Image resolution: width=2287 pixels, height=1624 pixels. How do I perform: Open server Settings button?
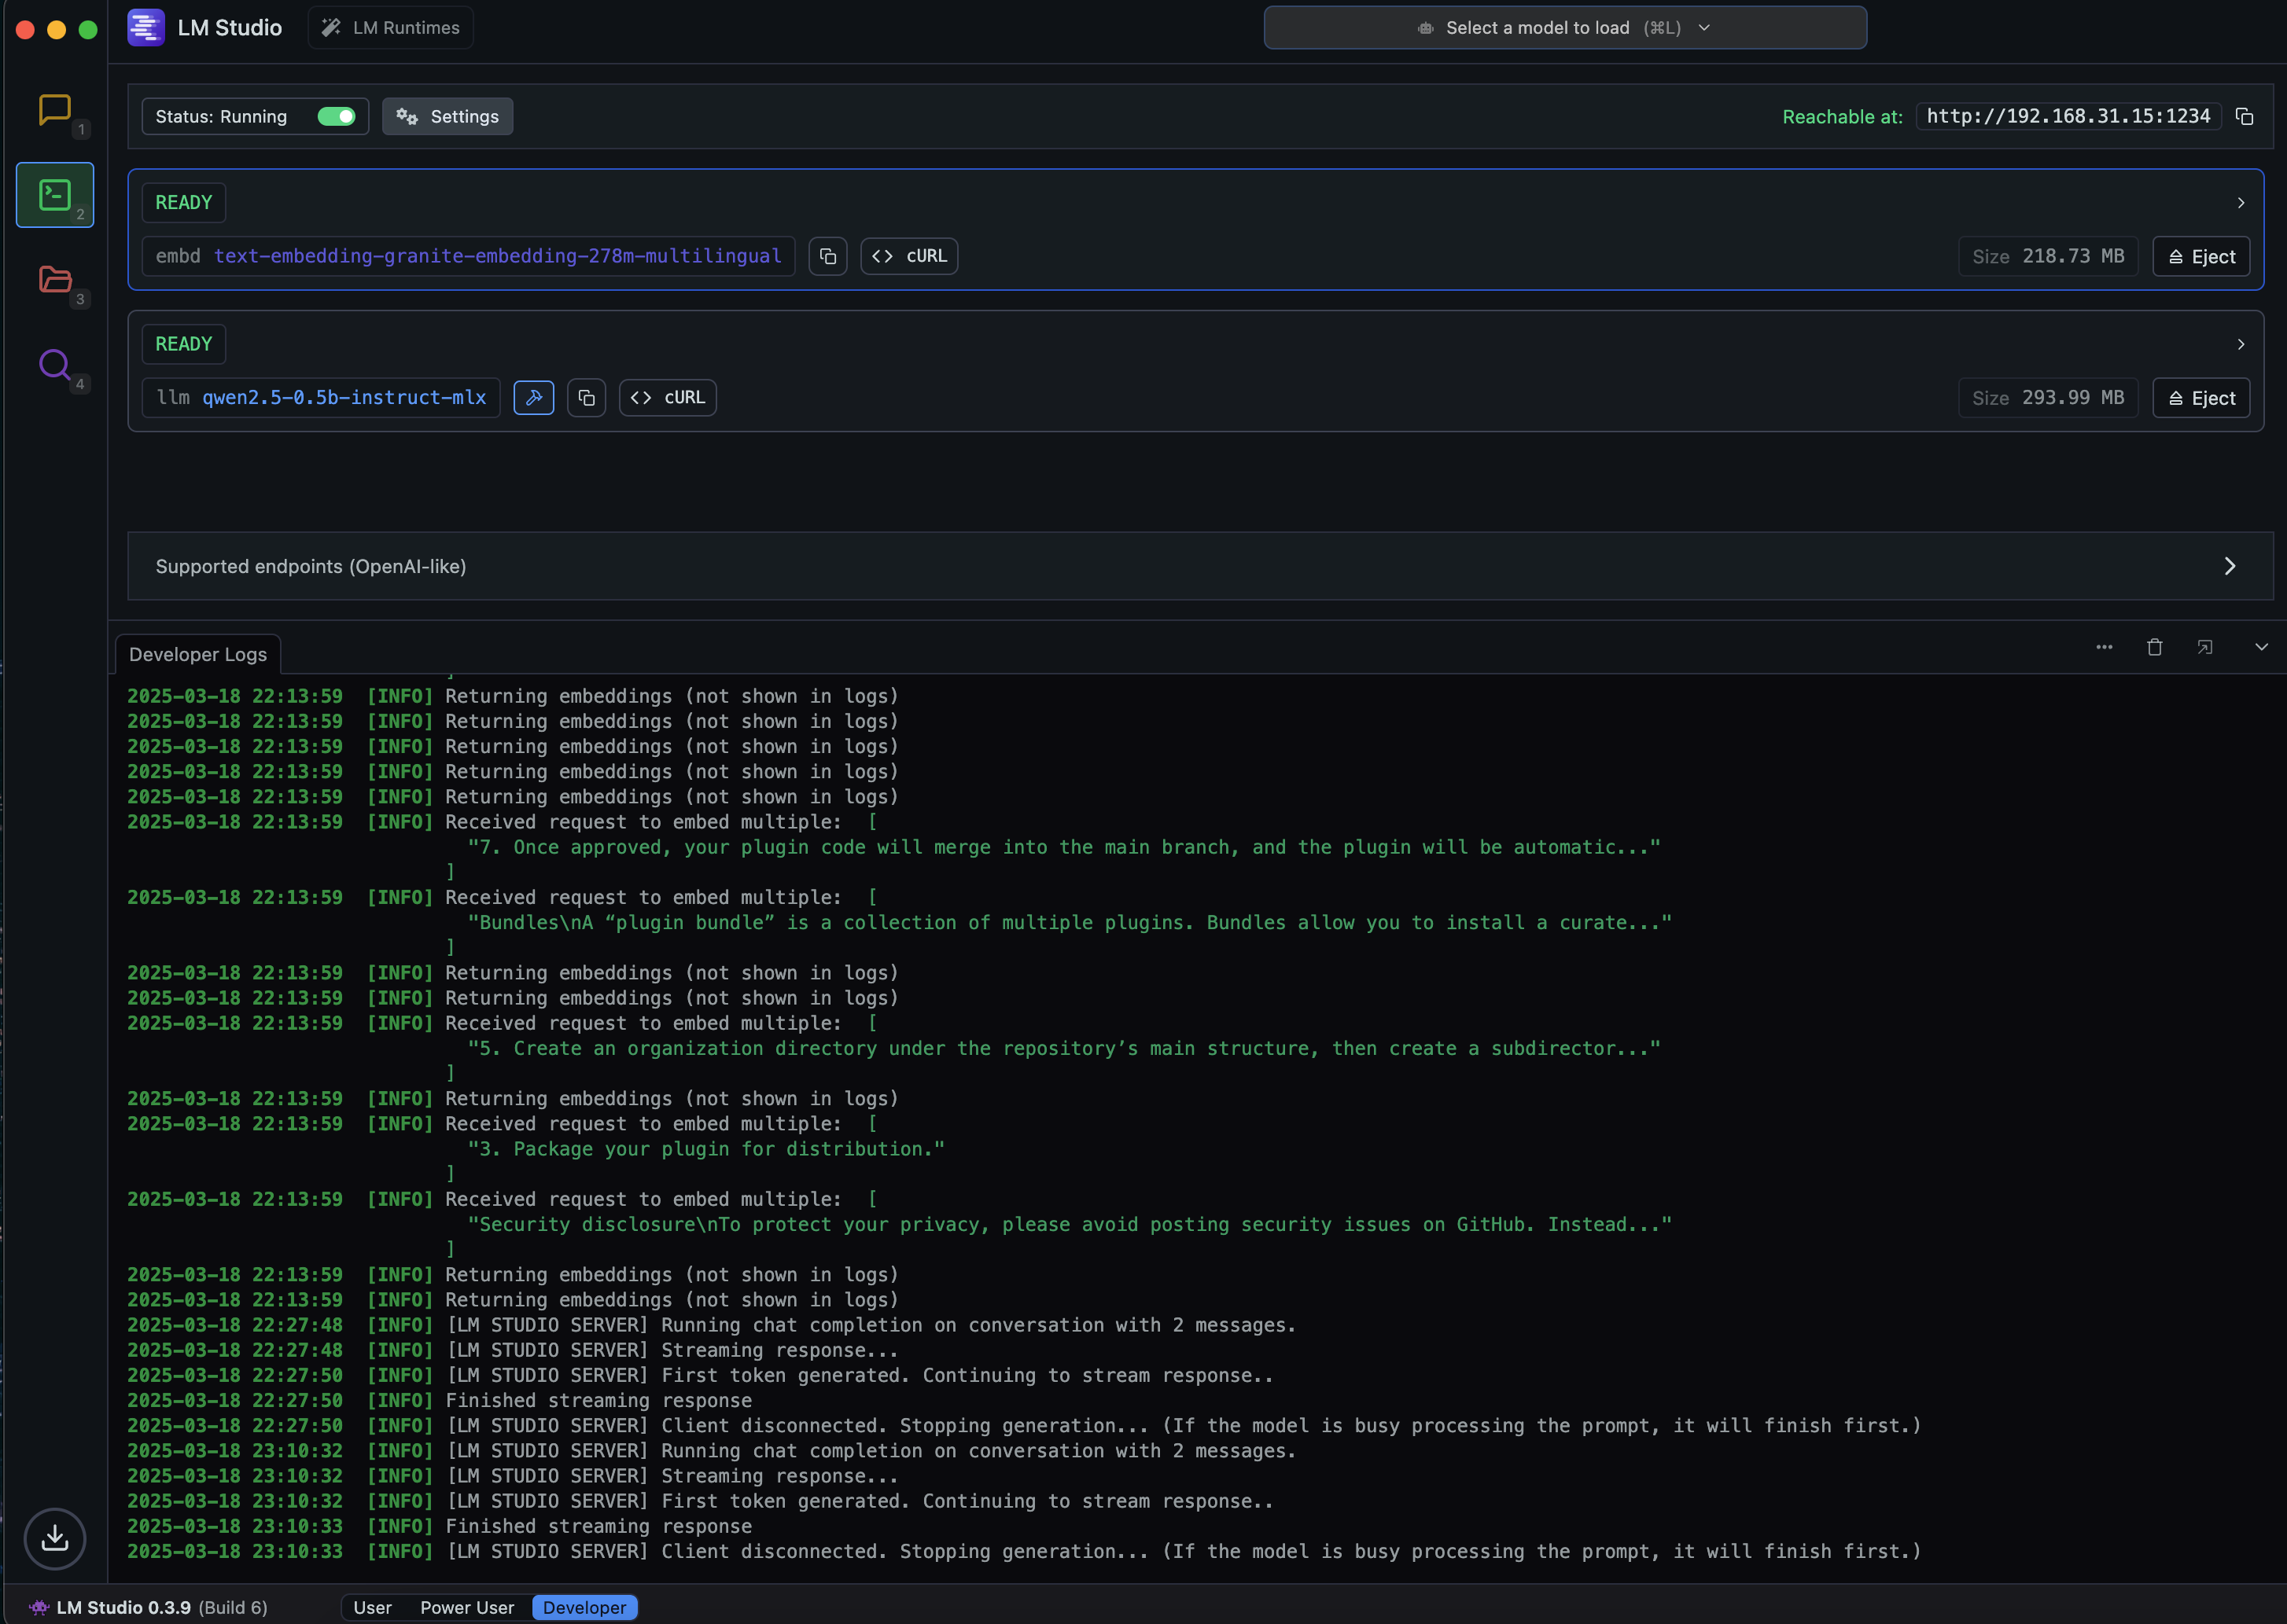click(x=447, y=117)
